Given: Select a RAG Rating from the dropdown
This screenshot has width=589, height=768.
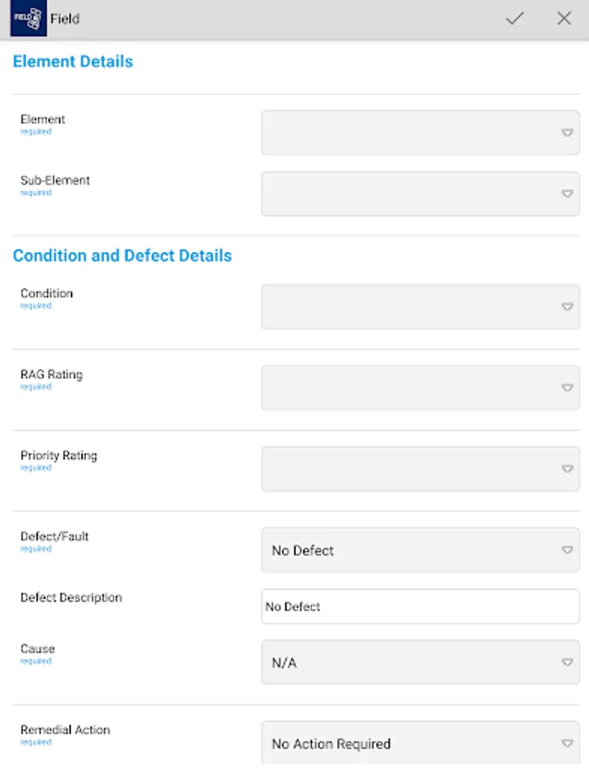Looking at the screenshot, I should (420, 387).
